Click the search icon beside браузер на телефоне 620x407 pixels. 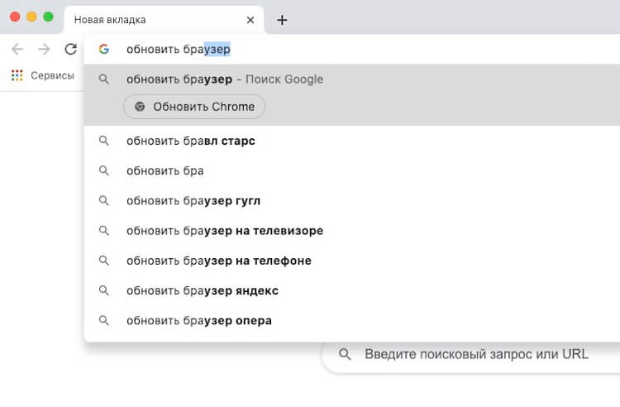pos(104,261)
